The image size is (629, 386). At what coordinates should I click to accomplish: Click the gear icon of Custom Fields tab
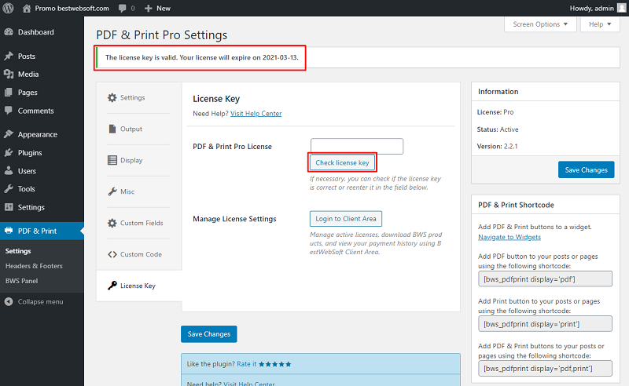(112, 223)
